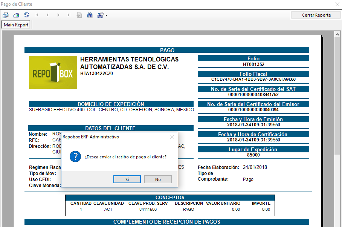Viewport: 342px width, 227px height.
Task: Click the CONCEPTOS table header
Action: (170, 198)
